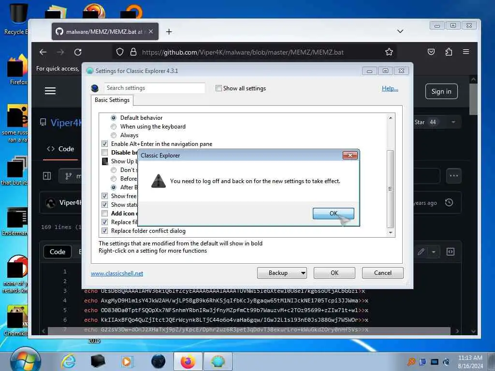
Task: Click OK in the Settings dialog
Action: click(x=335, y=273)
